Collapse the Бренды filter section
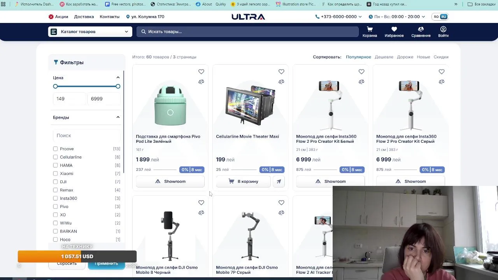Image resolution: width=498 pixels, height=280 pixels. (x=118, y=117)
